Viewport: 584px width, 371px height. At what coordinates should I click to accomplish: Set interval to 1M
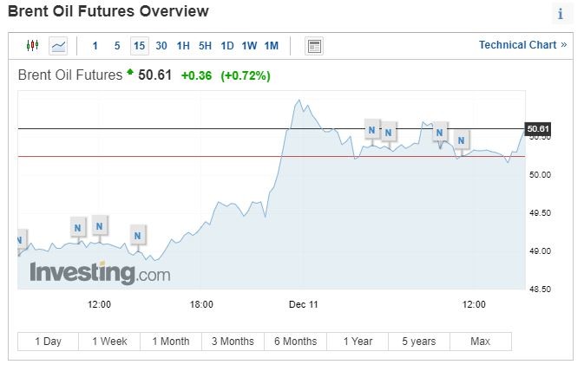(x=271, y=46)
